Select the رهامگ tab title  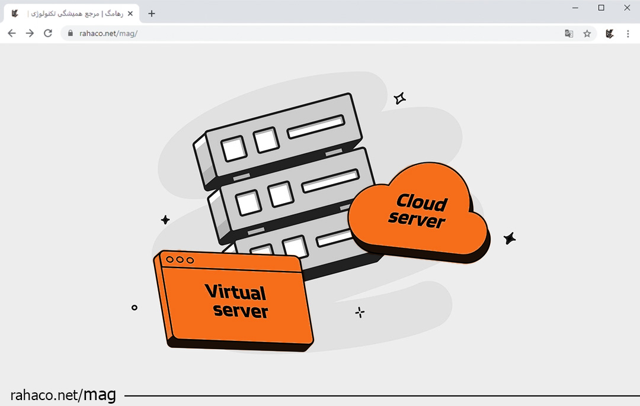tap(74, 14)
